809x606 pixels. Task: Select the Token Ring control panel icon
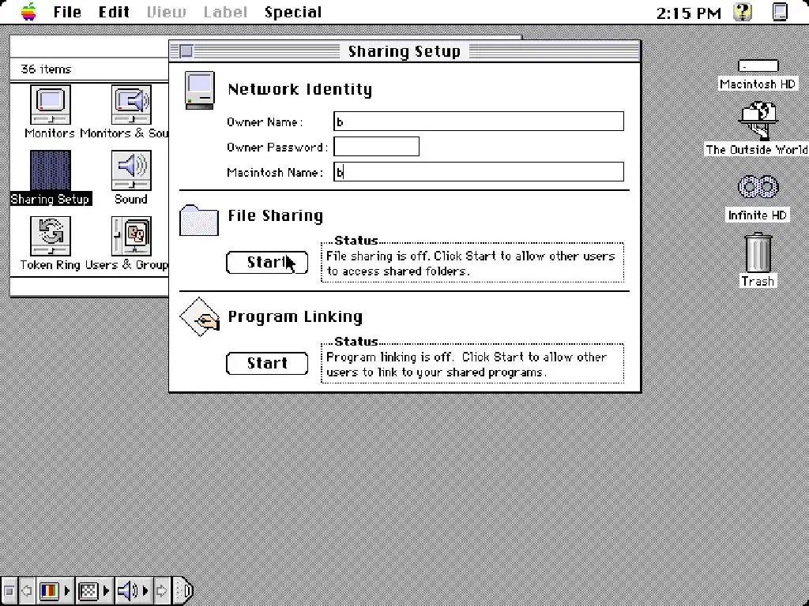click(50, 236)
